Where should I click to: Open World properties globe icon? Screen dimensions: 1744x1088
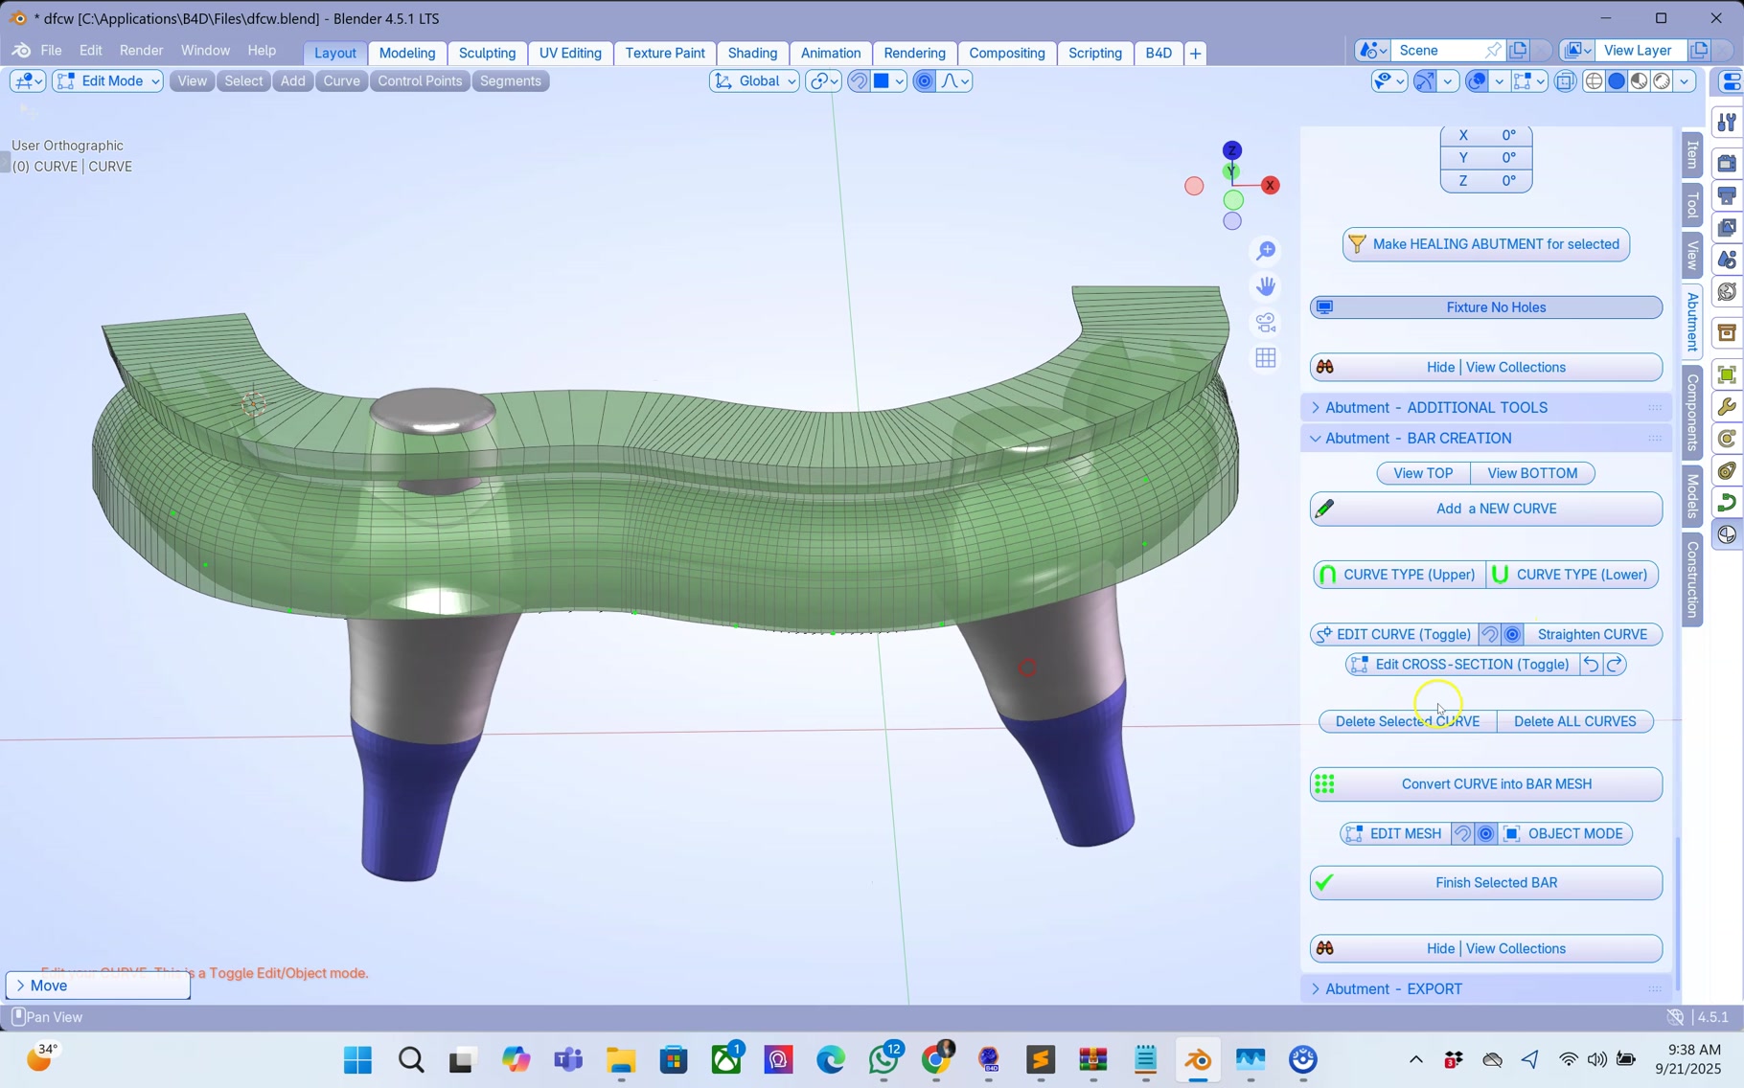(x=1728, y=292)
